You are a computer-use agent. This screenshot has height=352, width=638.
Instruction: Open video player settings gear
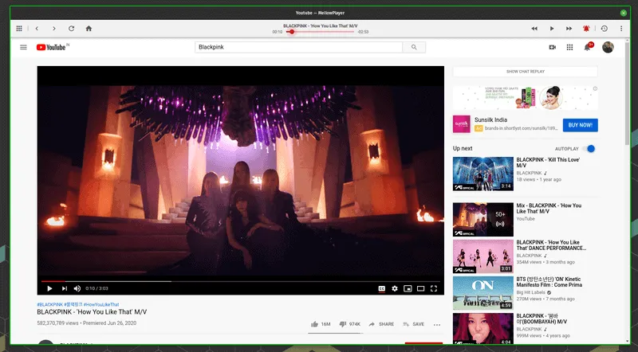pyautogui.click(x=395, y=288)
